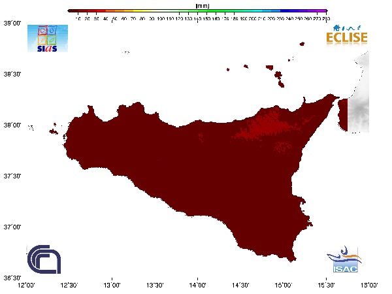Click the purple end of the colorbar
392x294 pixels.
[x=323, y=10]
